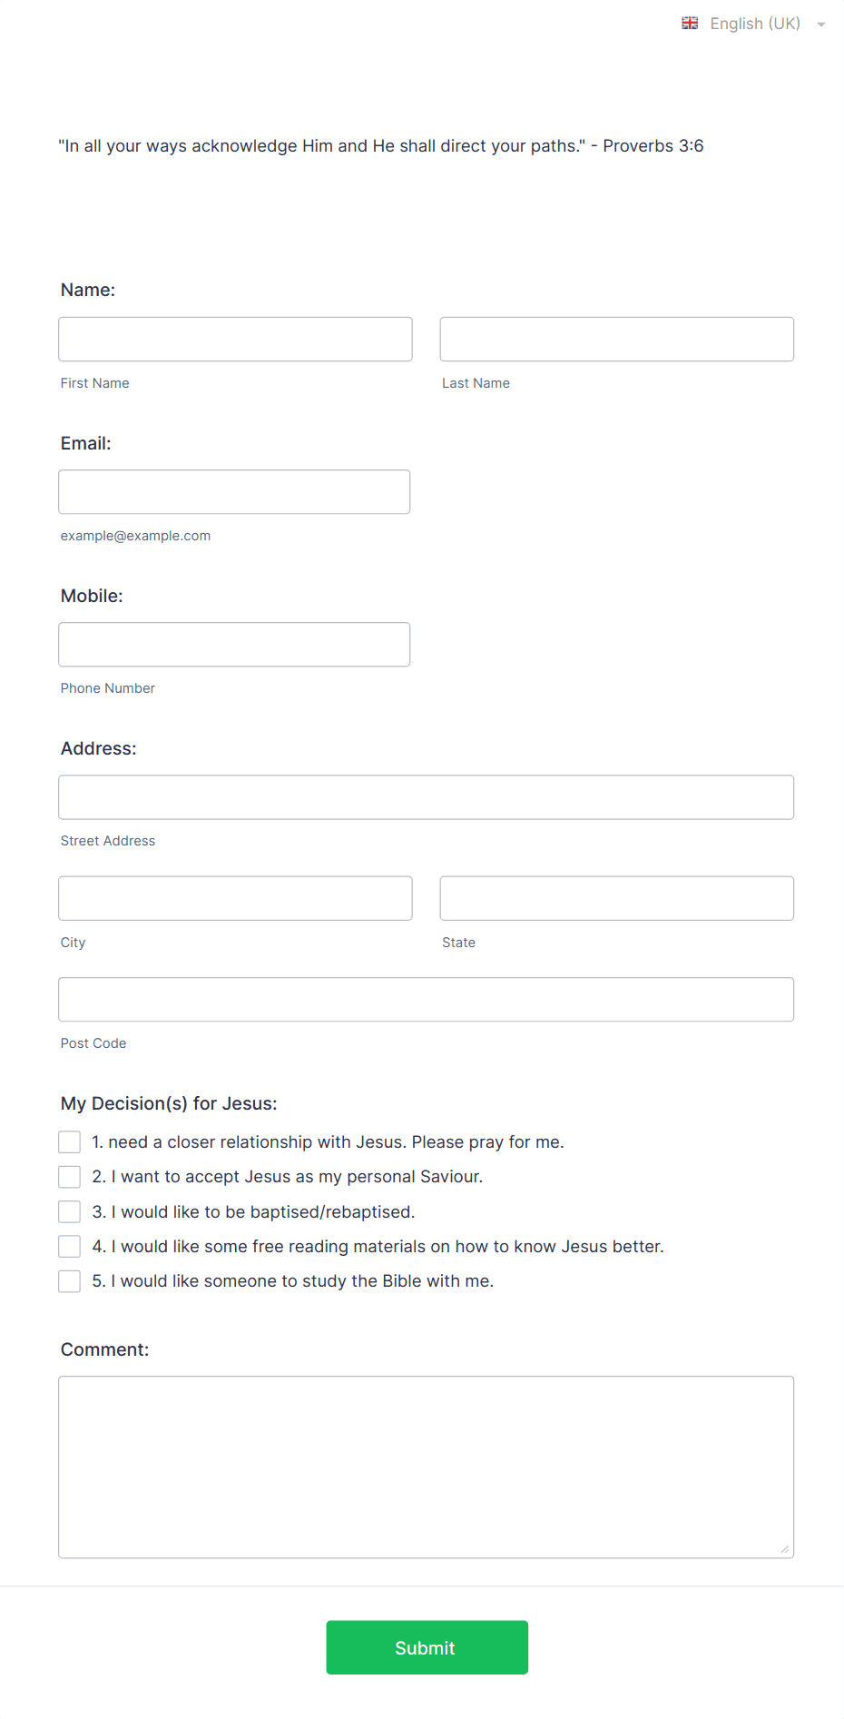Screen dimensions: 844x1719
Task: Click the Last Name input field
Action: point(616,339)
